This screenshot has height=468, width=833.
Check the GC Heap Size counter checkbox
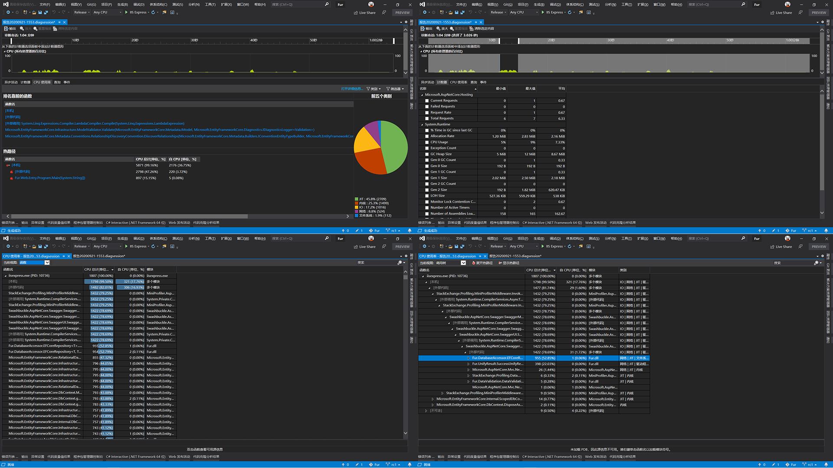coord(427,154)
